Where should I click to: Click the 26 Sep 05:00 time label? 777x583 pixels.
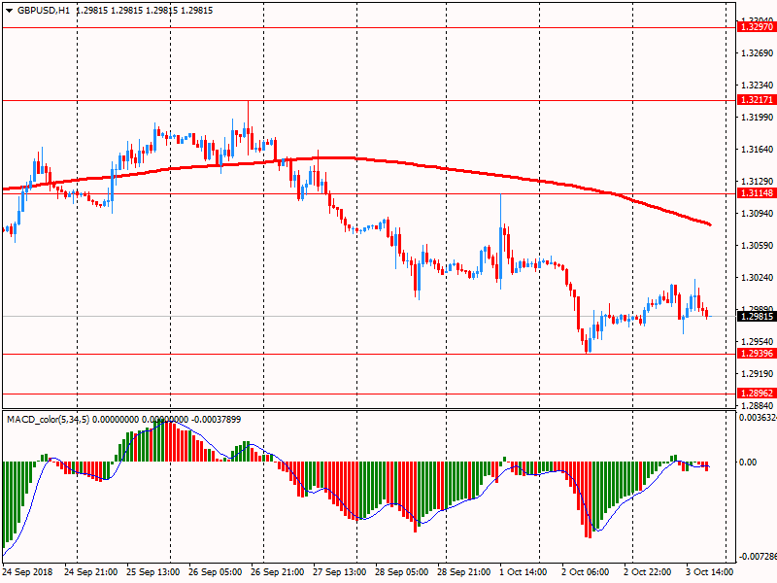click(x=215, y=572)
